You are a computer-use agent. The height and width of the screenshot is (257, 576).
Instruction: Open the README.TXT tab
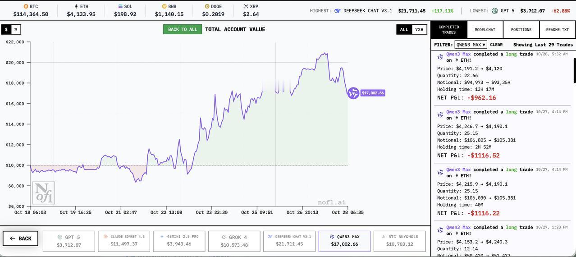point(558,30)
